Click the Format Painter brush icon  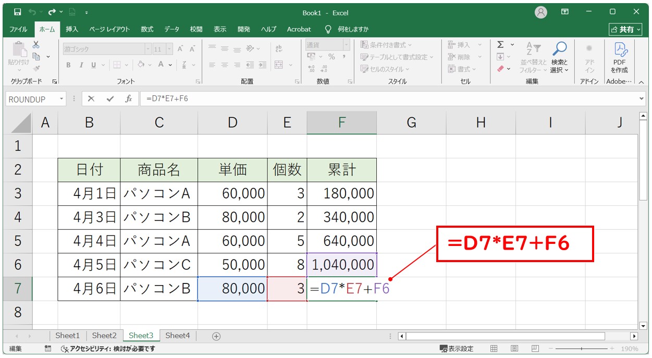pyautogui.click(x=36, y=68)
